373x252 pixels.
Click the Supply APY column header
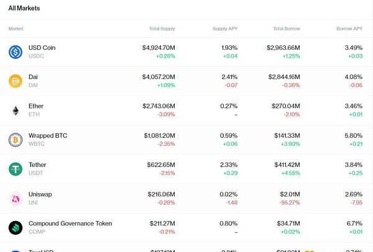(x=225, y=29)
